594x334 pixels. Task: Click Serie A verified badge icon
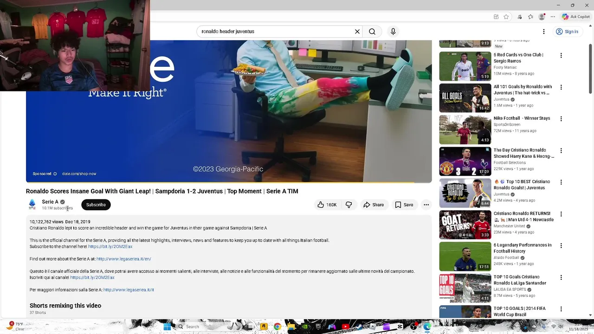(62, 202)
